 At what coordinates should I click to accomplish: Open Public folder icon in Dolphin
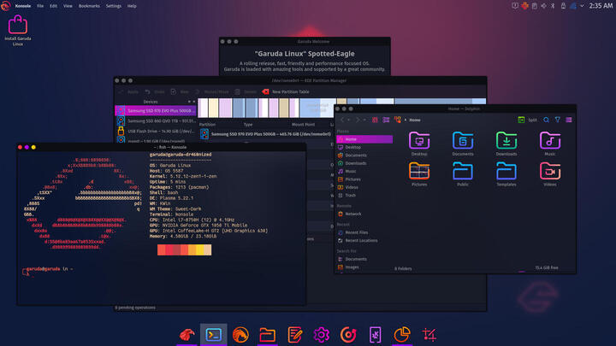click(462, 172)
